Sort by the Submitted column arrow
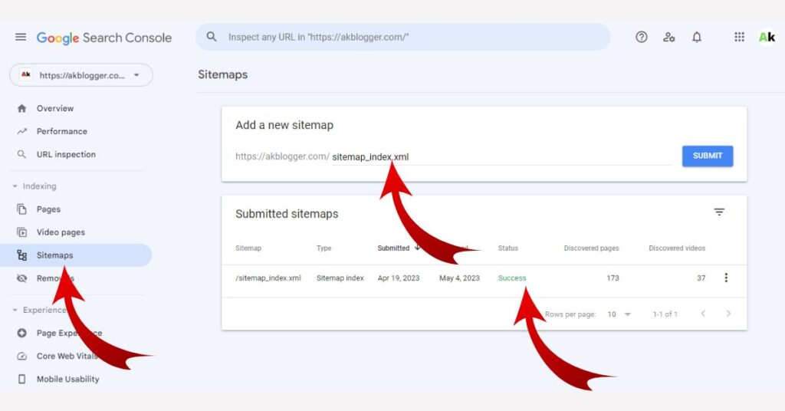This screenshot has height=411, width=785. coord(417,248)
